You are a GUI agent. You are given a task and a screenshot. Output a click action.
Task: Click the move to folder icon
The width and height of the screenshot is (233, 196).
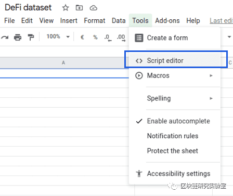pos(79,8)
